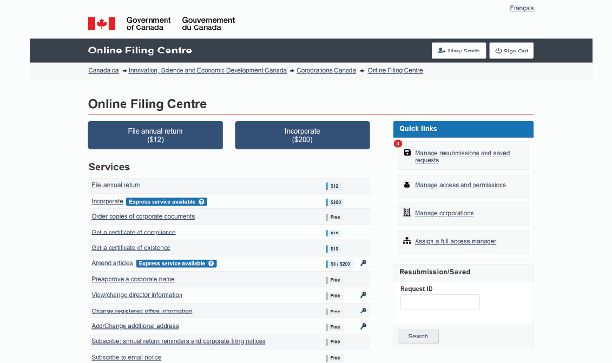Click the save icon beside Manage resubmissions
Viewport: 612px width, 363px height.
pos(407,153)
